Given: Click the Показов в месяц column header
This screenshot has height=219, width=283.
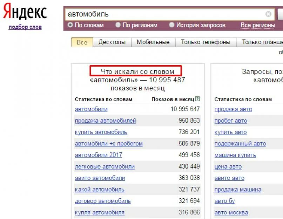Looking at the screenshot, I should tap(173, 99).
